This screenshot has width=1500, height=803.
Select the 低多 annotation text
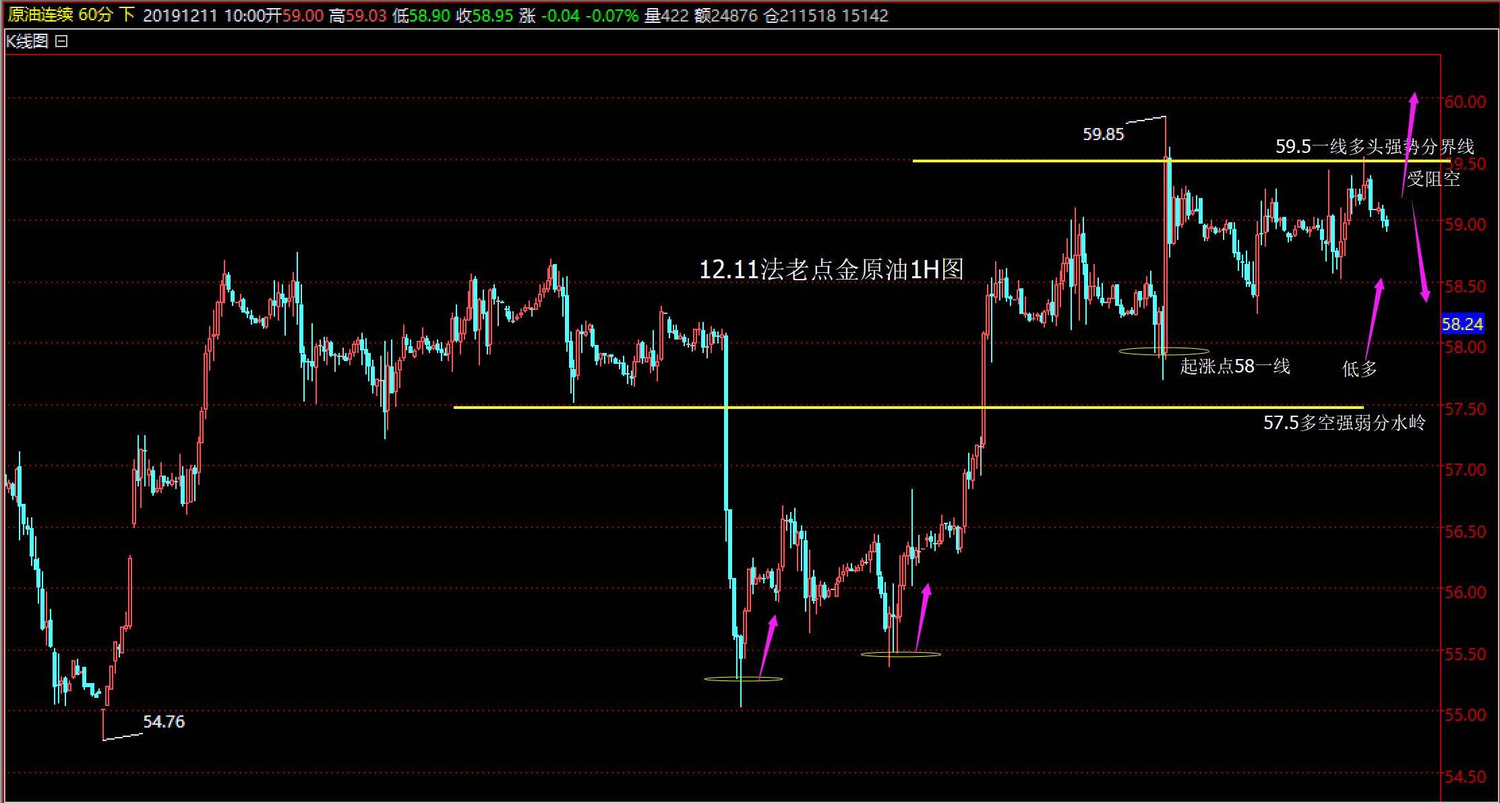[1359, 369]
